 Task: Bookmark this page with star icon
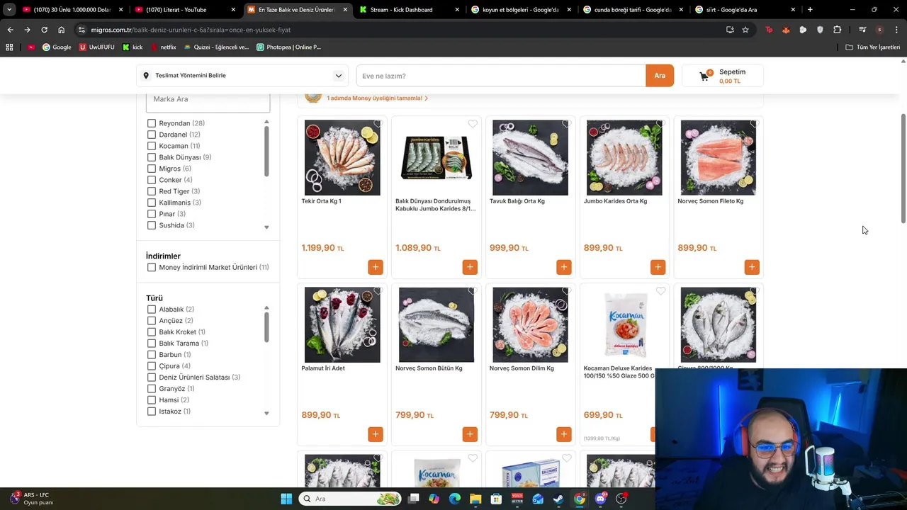pyautogui.click(x=745, y=30)
